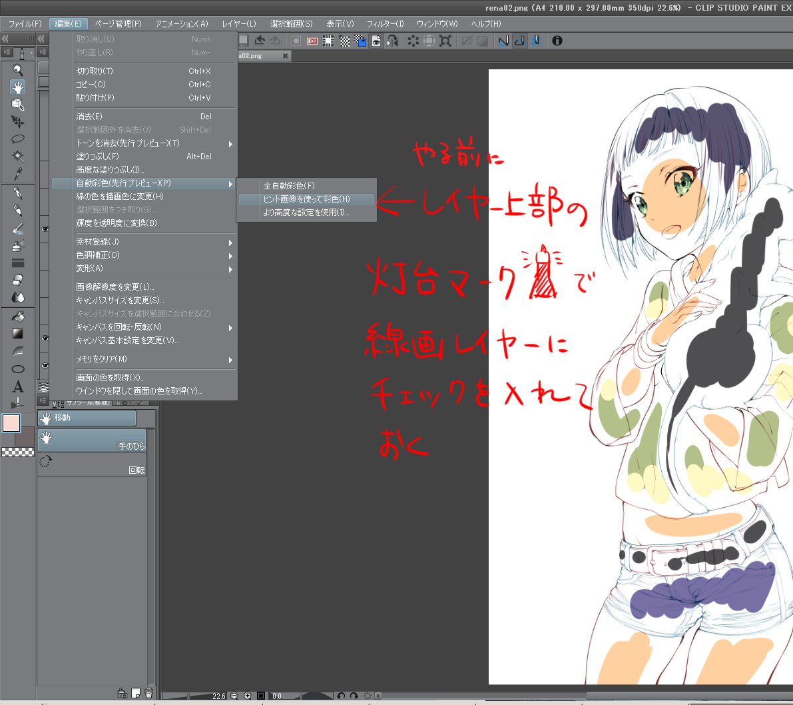Screen dimensions: 793x705
Task: Select the Eyedropper tool
Action: (x=18, y=174)
